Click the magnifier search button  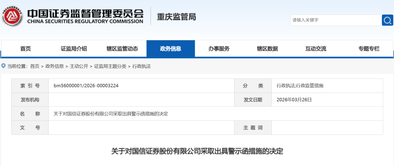point(387,20)
